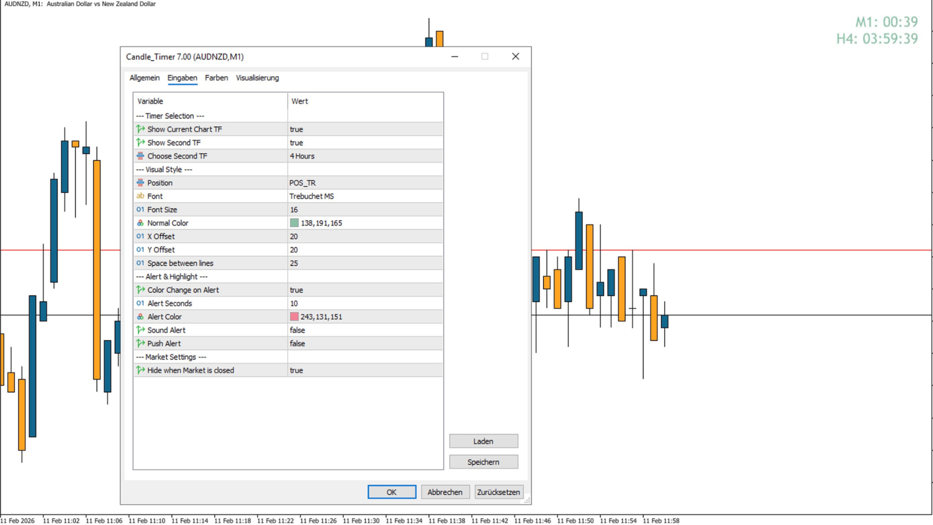Click the green Normal Color swatch
Viewport: 933px width, 525px height.
click(x=294, y=223)
